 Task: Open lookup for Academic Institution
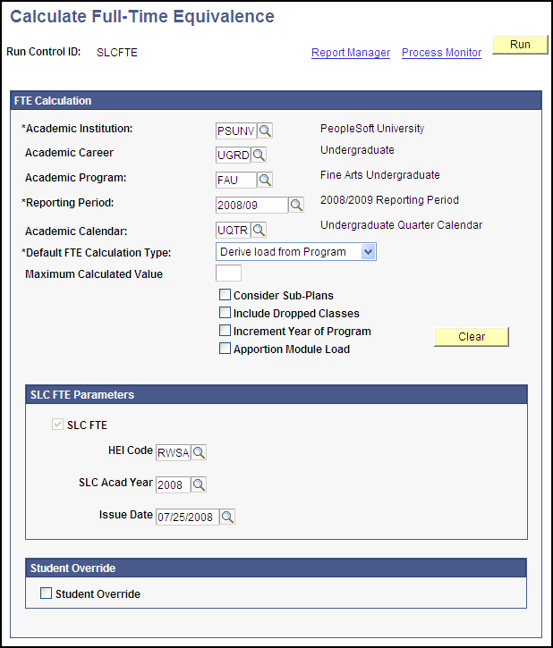[265, 131]
